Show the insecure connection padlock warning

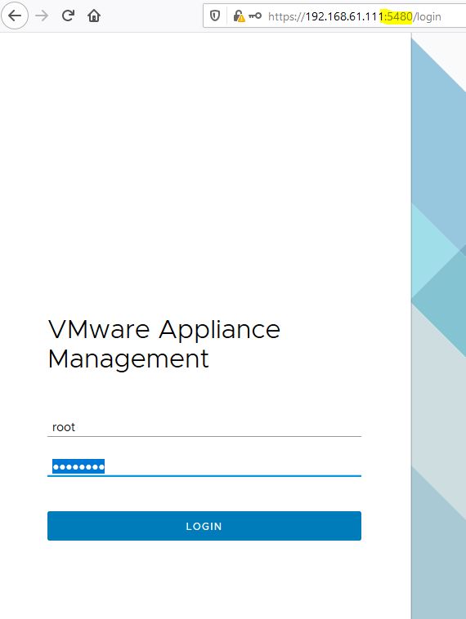[x=239, y=16]
